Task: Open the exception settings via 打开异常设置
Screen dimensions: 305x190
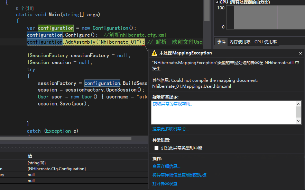Action: click(165, 183)
